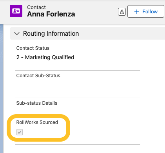165x153 pixels.
Task: Click the Anna Forlenza record name
Action: point(51,14)
